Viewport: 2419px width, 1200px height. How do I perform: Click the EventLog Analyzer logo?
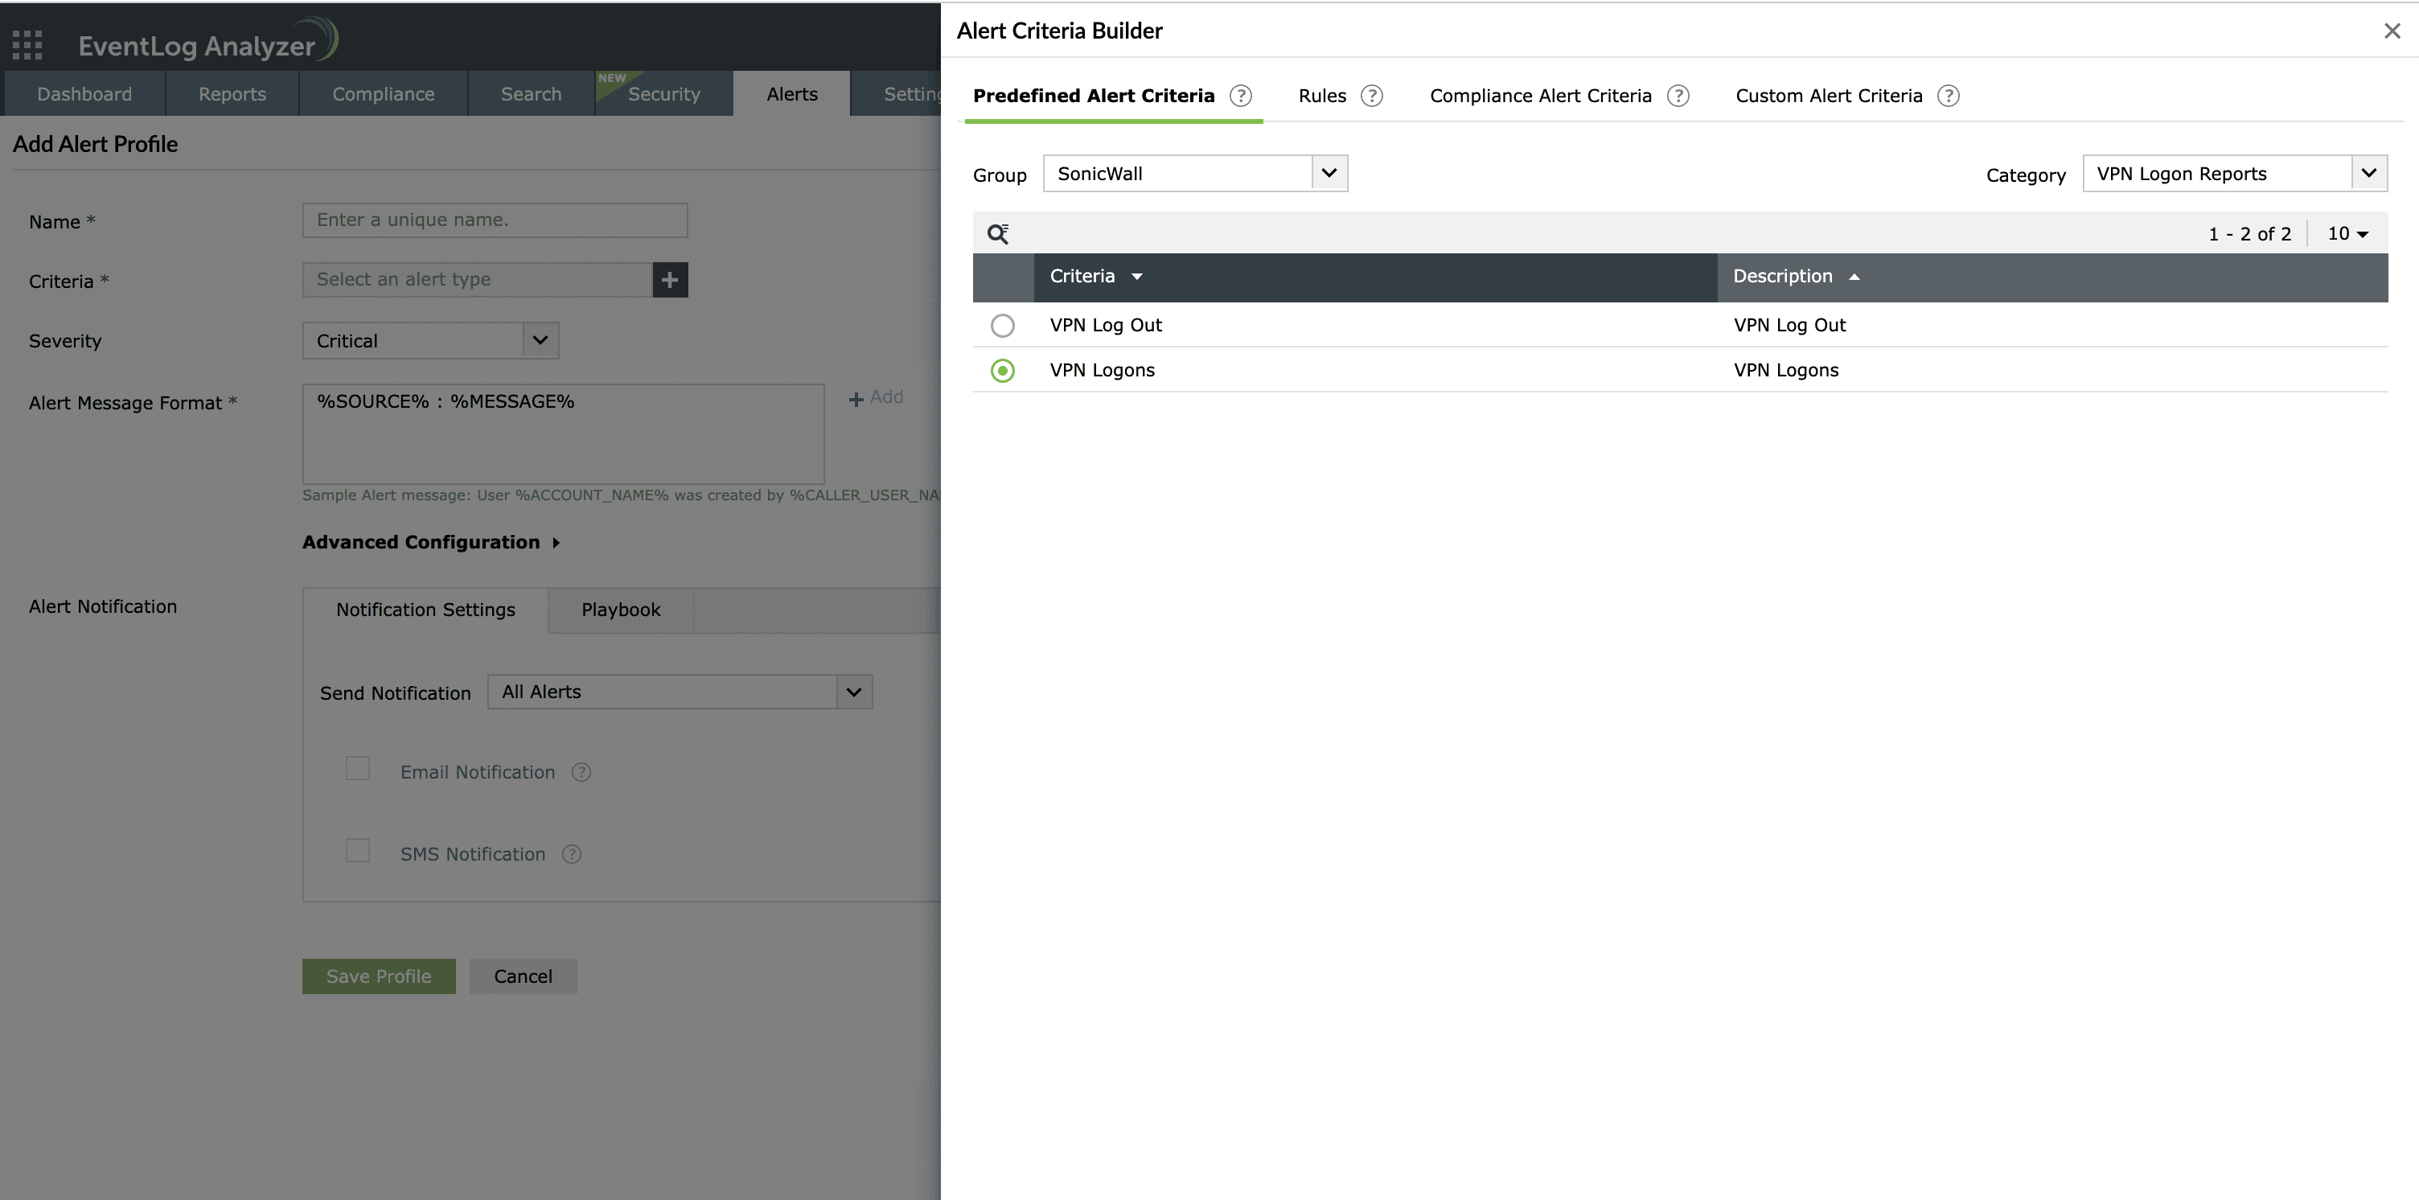pos(207,43)
